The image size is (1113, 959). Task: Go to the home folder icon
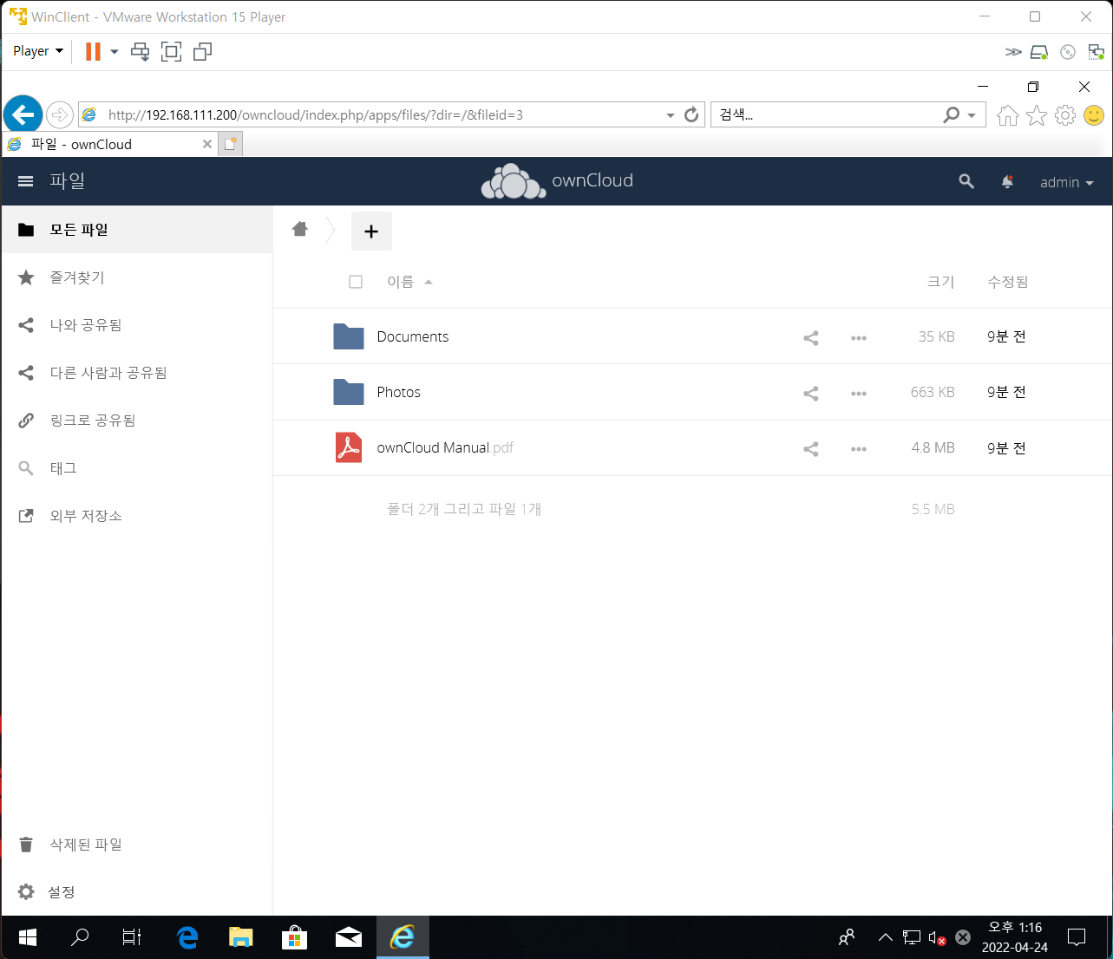tap(300, 229)
